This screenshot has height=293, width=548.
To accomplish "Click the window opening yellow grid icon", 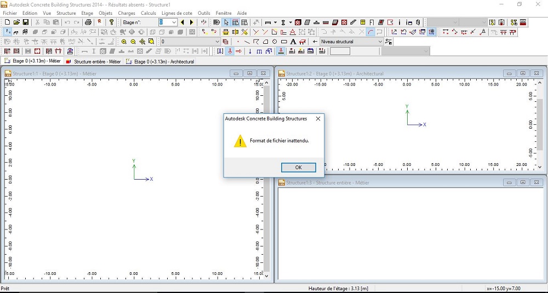I will (x=363, y=22).
